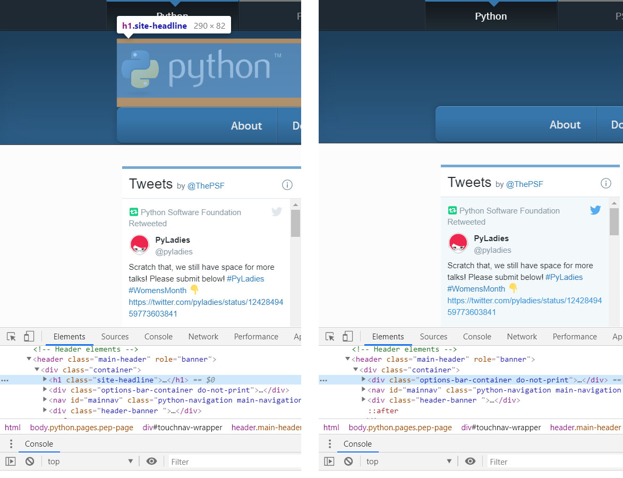
Task: Select the ::after pseudo-element row in right tree
Action: point(383,411)
